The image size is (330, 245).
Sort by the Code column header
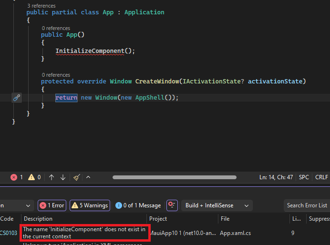coord(7,219)
